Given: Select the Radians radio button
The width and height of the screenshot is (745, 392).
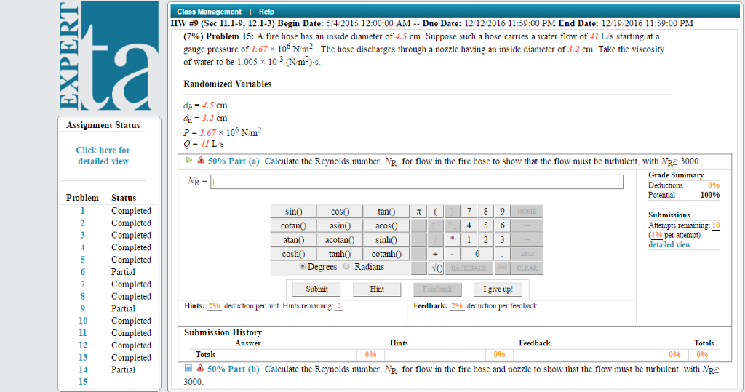Looking at the screenshot, I should 346,267.
